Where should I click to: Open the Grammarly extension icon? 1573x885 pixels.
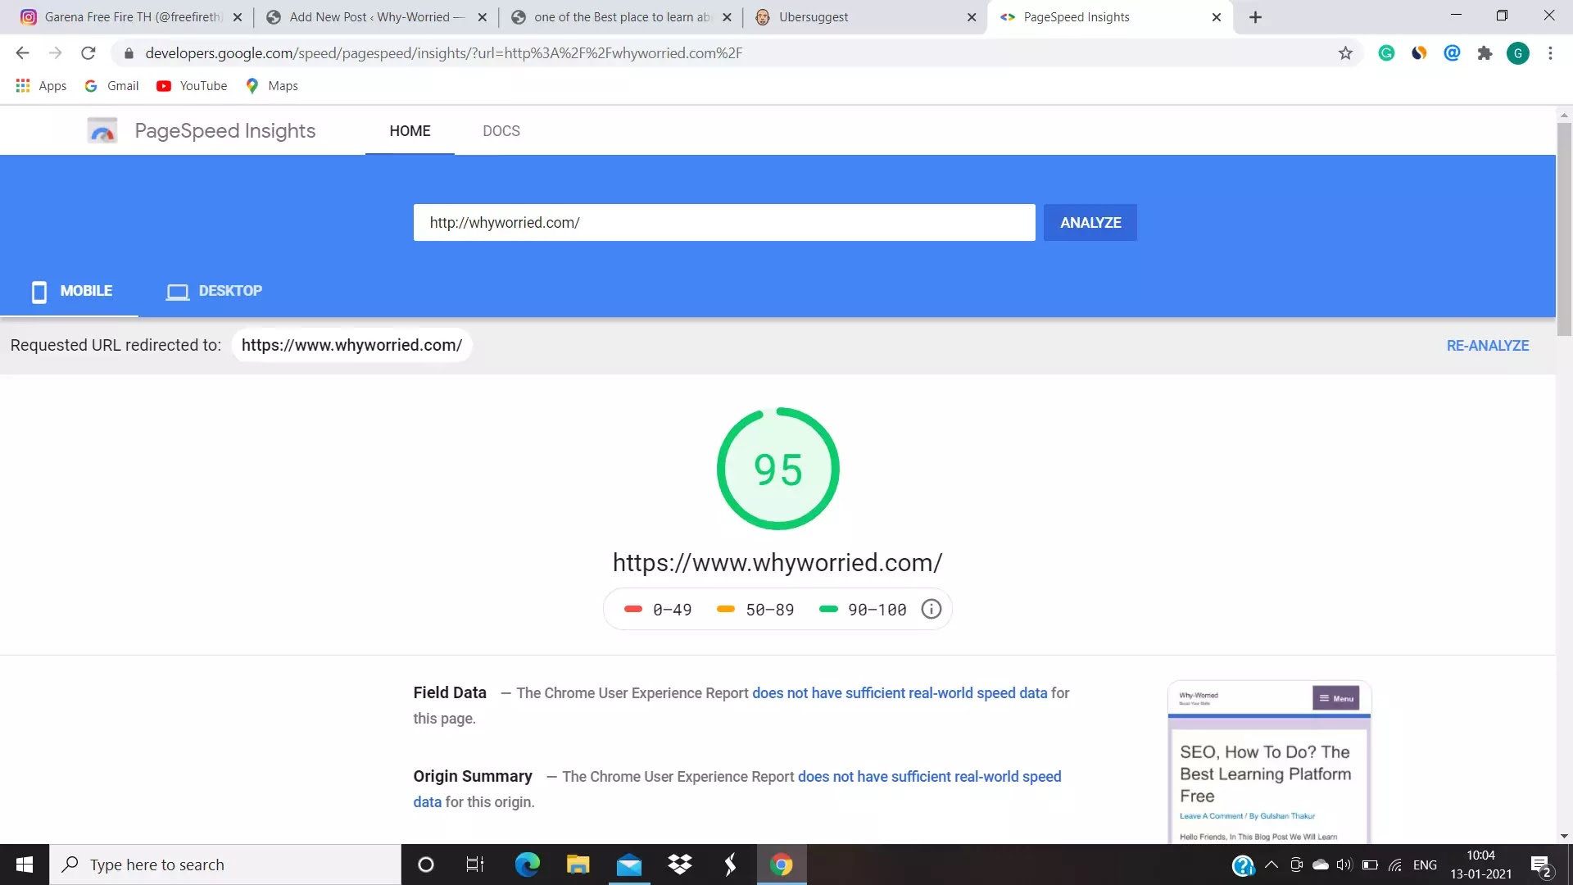pos(1386,53)
